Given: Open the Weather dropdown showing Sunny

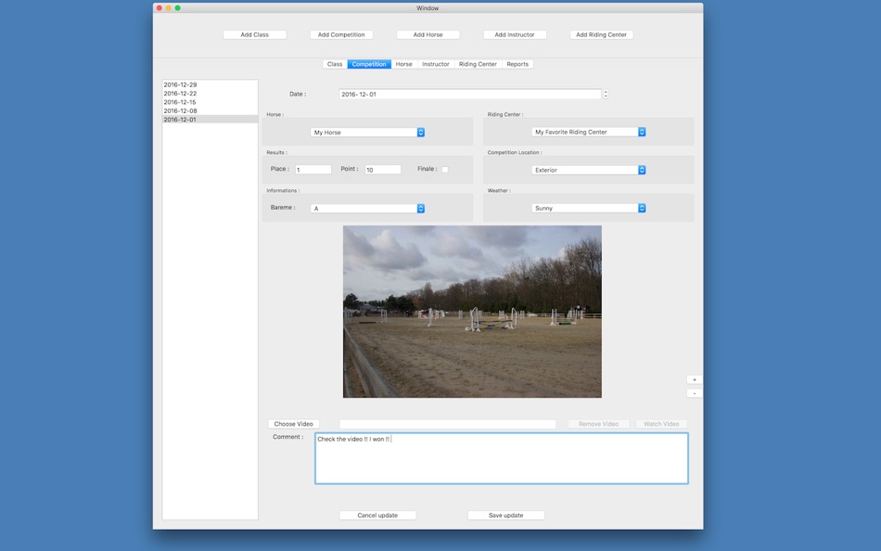Looking at the screenshot, I should tap(588, 208).
